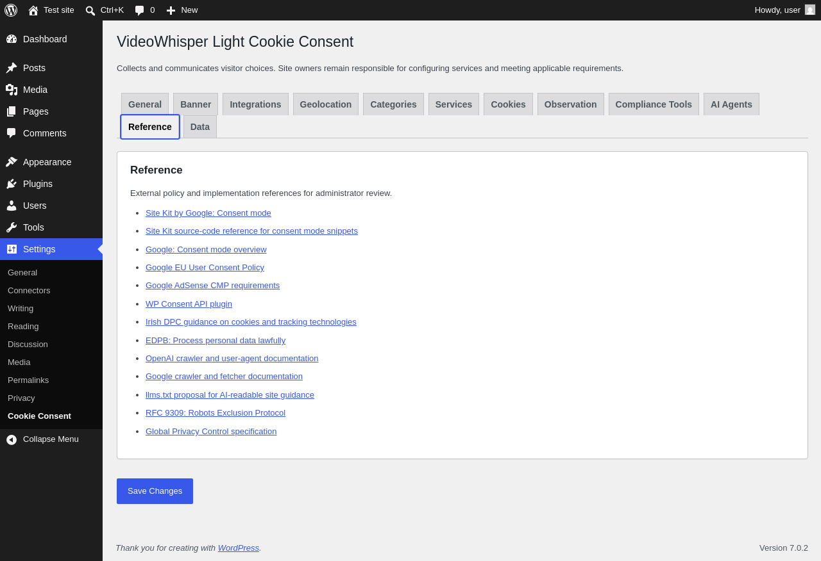Open user avatar in admin bar
The image size is (821, 561).
point(810,10)
